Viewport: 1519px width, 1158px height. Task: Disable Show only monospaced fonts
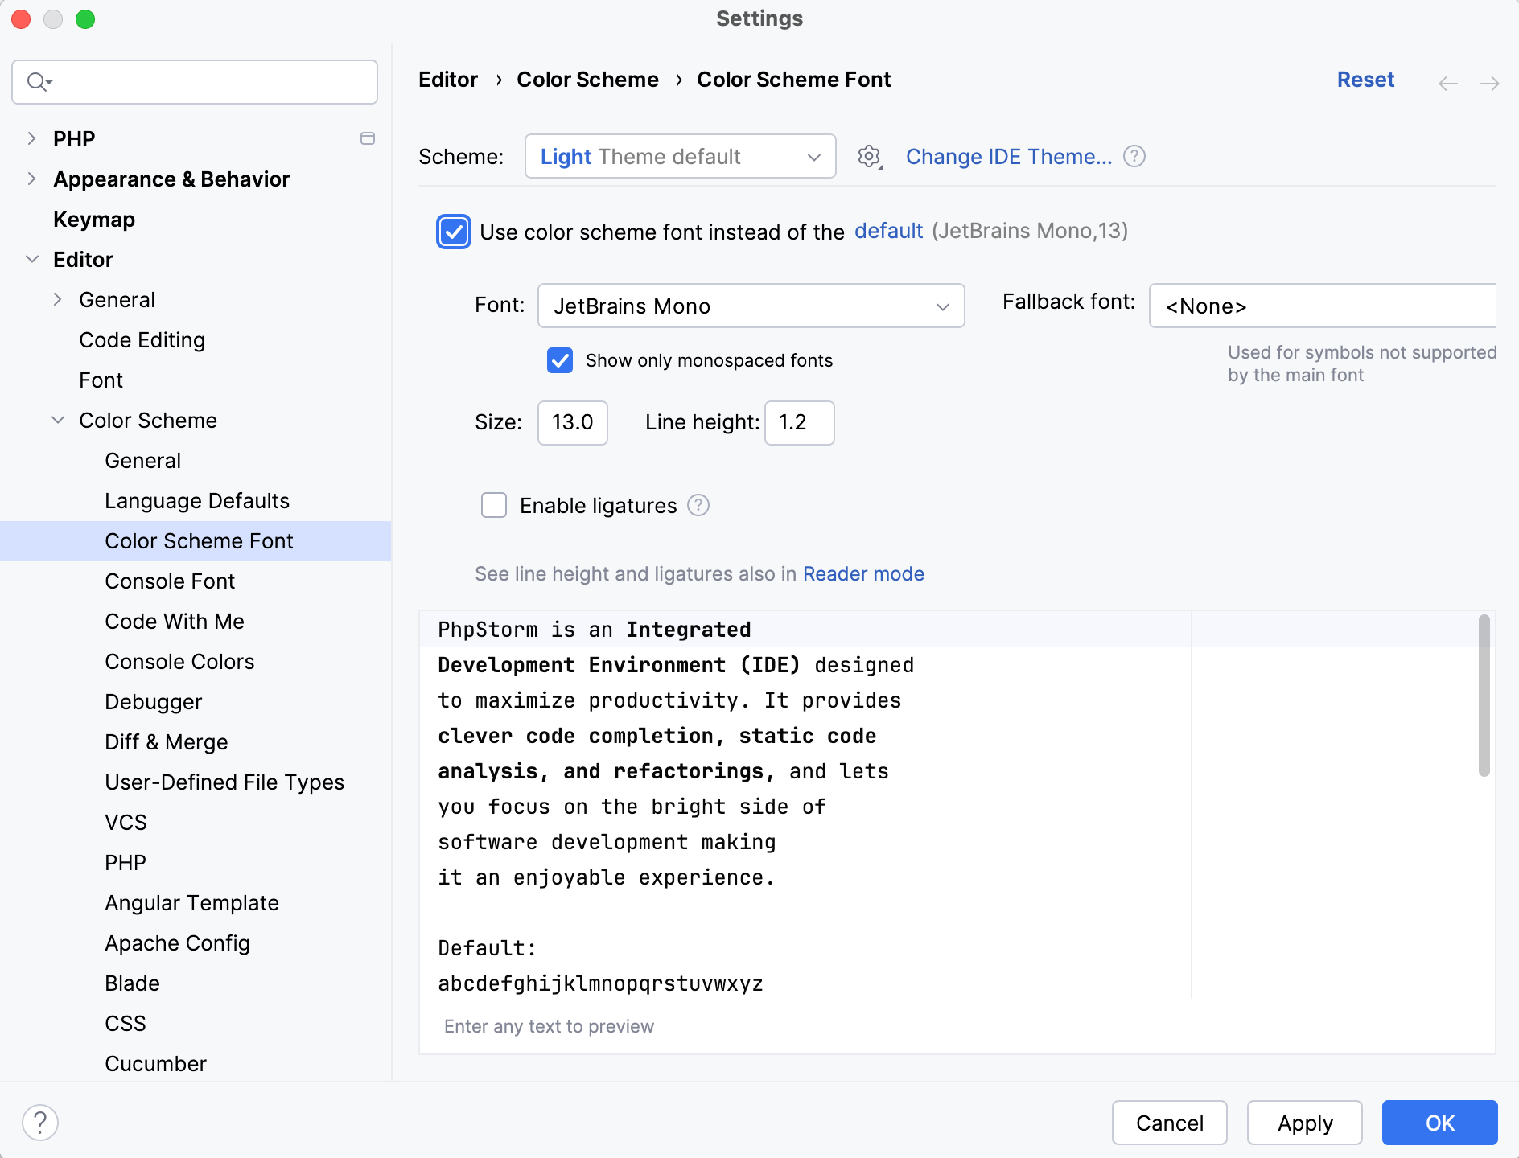[x=560, y=361]
